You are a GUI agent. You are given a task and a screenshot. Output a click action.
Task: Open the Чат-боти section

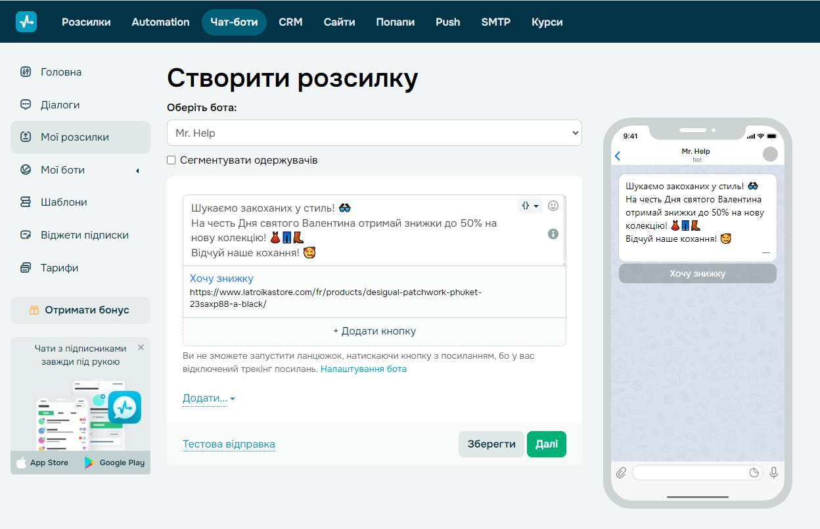[x=234, y=21]
